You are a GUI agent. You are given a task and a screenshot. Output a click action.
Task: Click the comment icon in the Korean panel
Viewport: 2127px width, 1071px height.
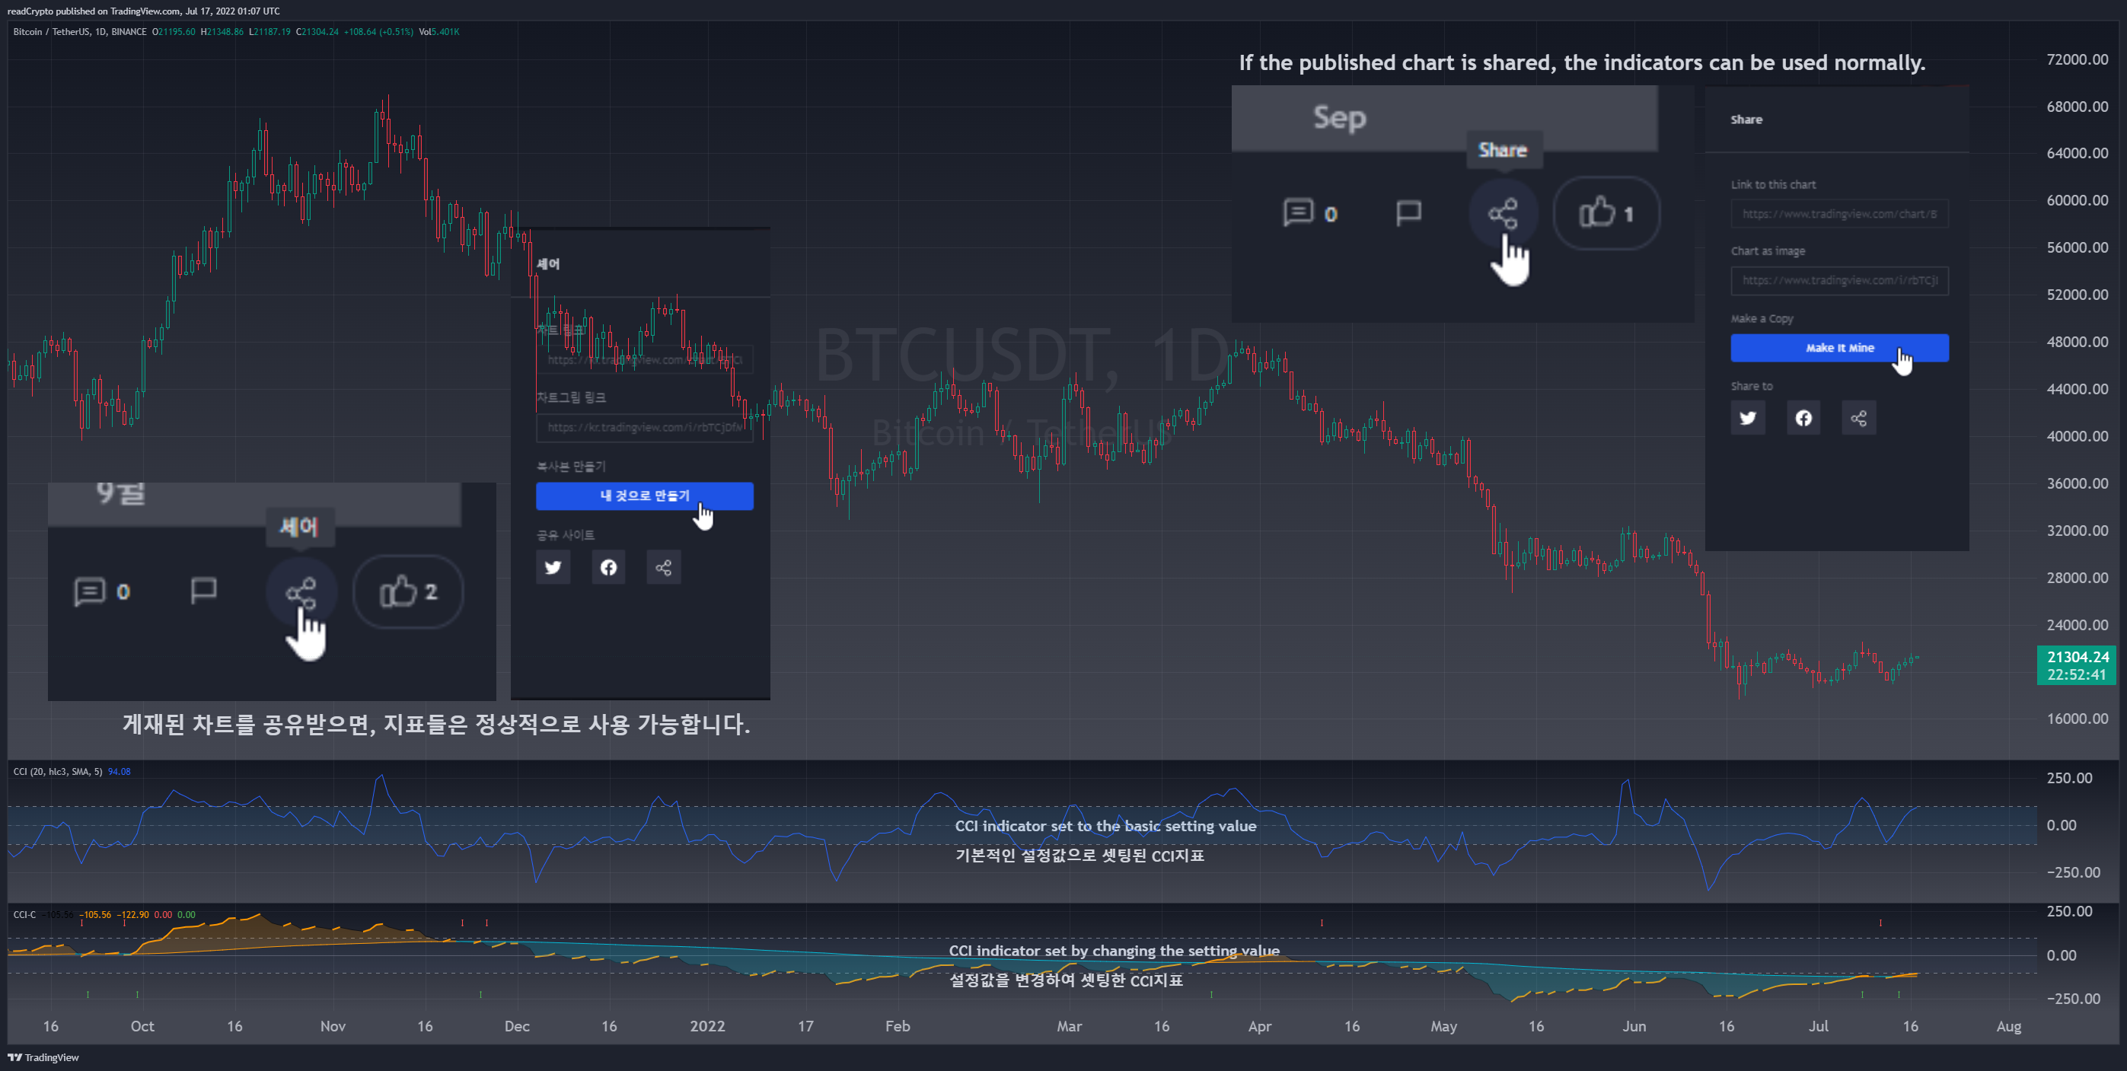pyautogui.click(x=89, y=591)
